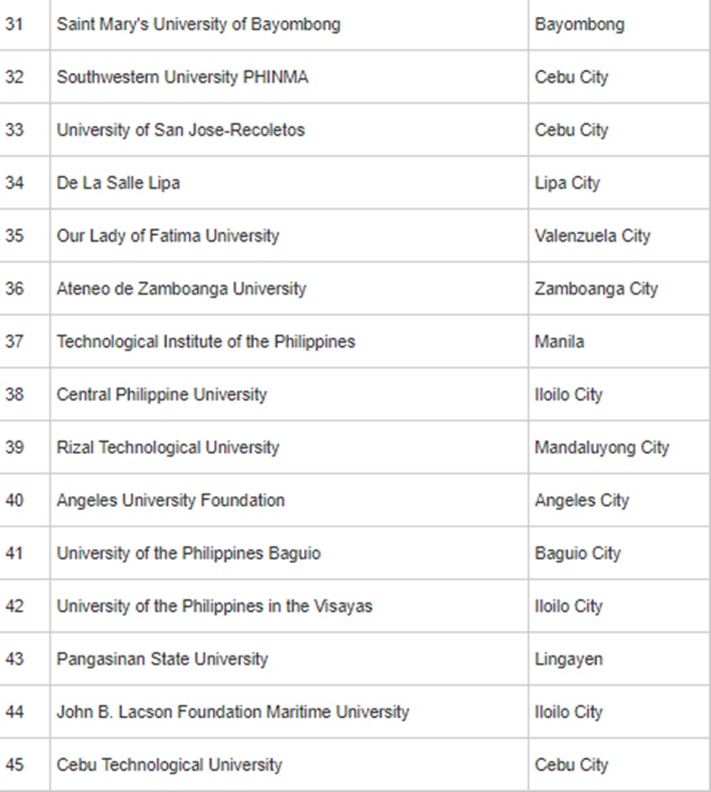The height and width of the screenshot is (792, 711).
Task: Click Technological Institute of the Philippines
Action: click(x=206, y=342)
